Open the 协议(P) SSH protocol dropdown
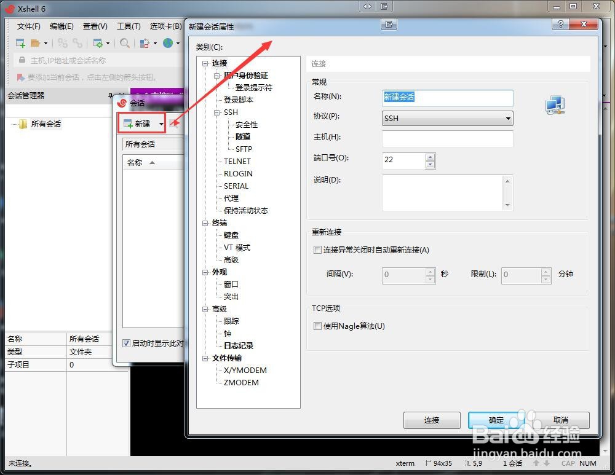 pyautogui.click(x=447, y=119)
